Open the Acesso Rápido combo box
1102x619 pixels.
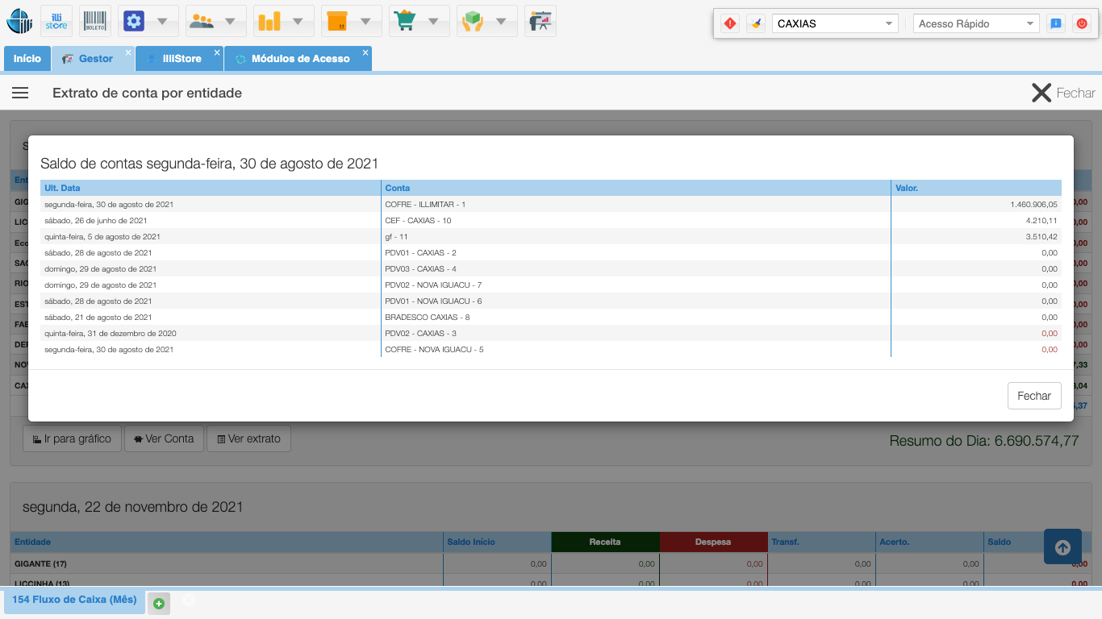coord(976,23)
